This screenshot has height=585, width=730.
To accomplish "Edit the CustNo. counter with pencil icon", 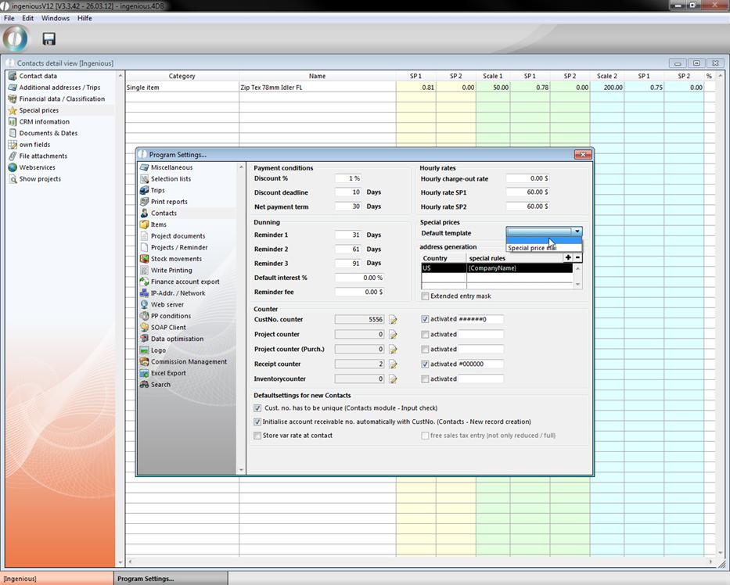I will (394, 320).
